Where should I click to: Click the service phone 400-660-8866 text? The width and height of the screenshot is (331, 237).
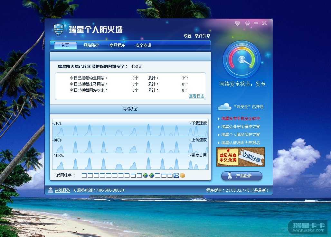pos(99,190)
